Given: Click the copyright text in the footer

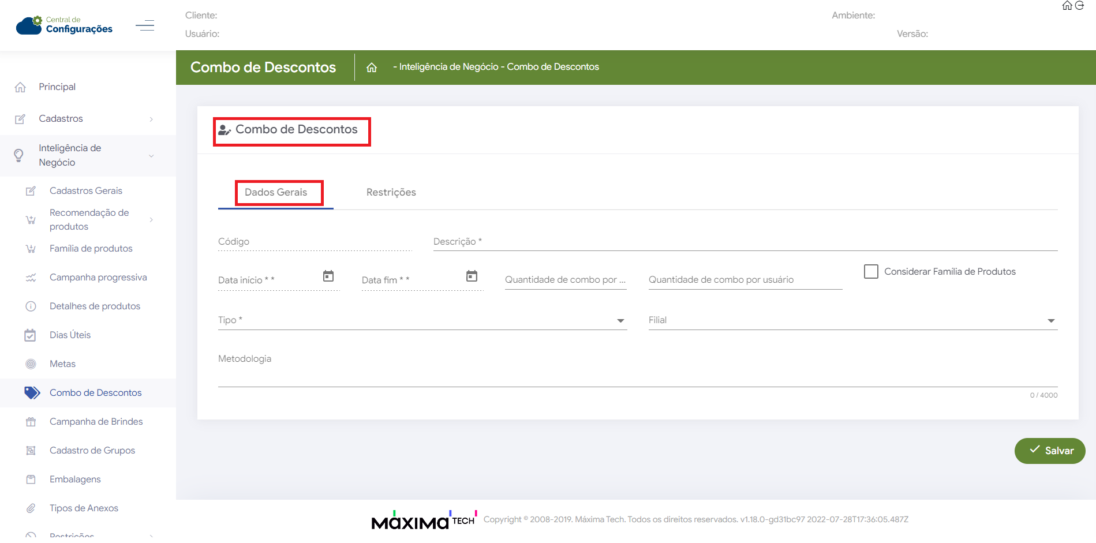Looking at the screenshot, I should tap(696, 519).
